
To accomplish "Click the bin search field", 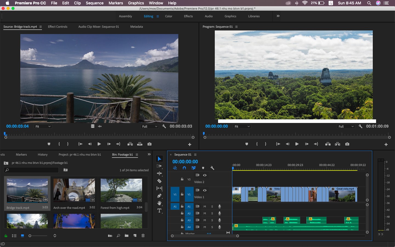I will 31,170.
